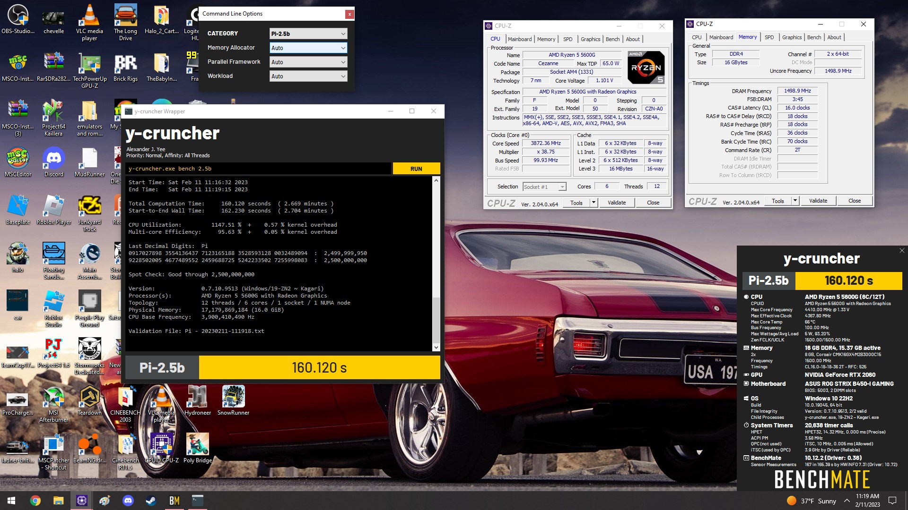Screen dimensions: 908x510
Task: Open File Explorer from the taskbar
Action: [58, 501]
